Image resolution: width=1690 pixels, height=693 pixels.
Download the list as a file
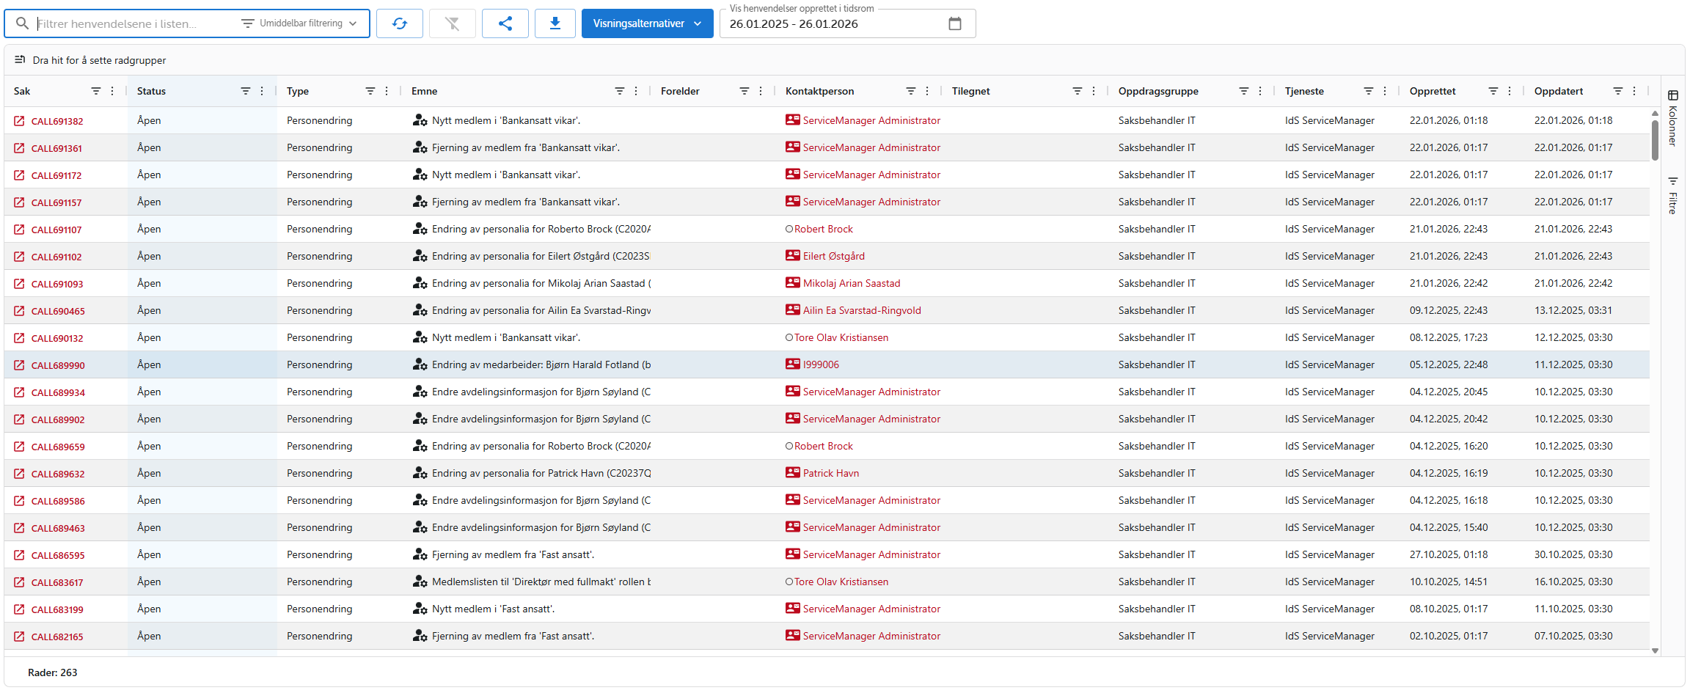click(555, 23)
